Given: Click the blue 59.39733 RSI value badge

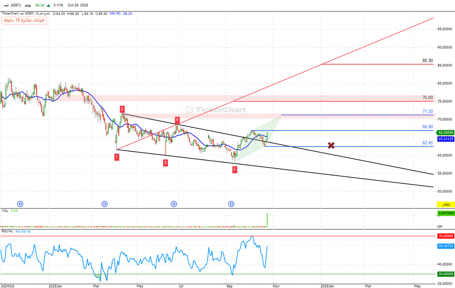Looking at the screenshot, I should [446, 246].
